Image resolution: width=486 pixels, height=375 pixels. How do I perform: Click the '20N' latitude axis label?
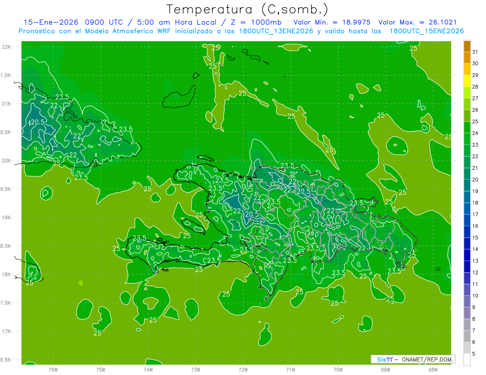[x=6, y=161]
